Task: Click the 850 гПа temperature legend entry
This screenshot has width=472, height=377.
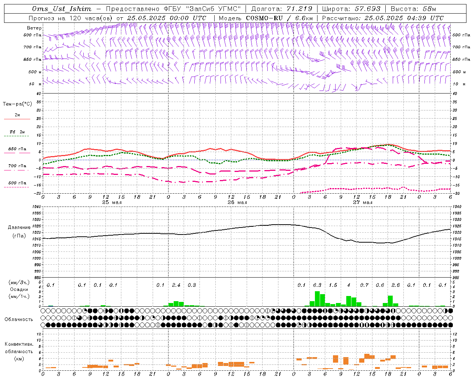Action: (17, 149)
